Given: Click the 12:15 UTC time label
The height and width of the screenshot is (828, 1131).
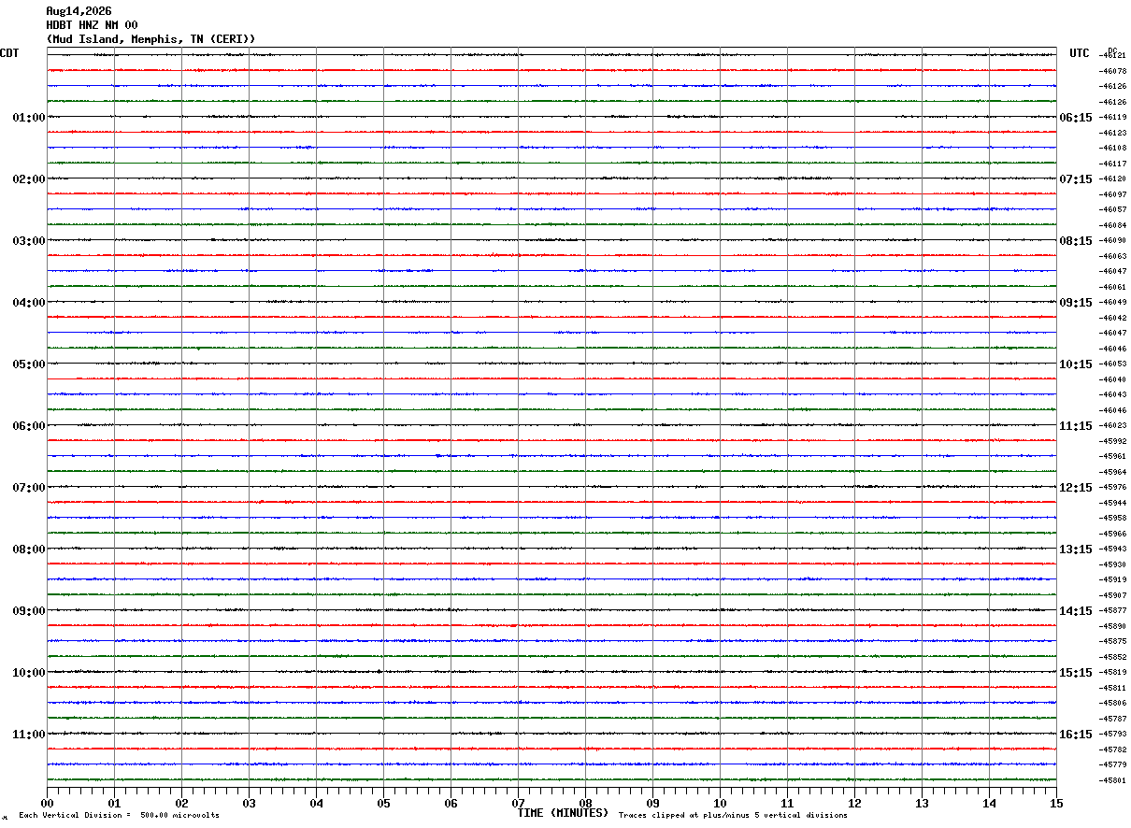Looking at the screenshot, I should pyautogui.click(x=1075, y=488).
